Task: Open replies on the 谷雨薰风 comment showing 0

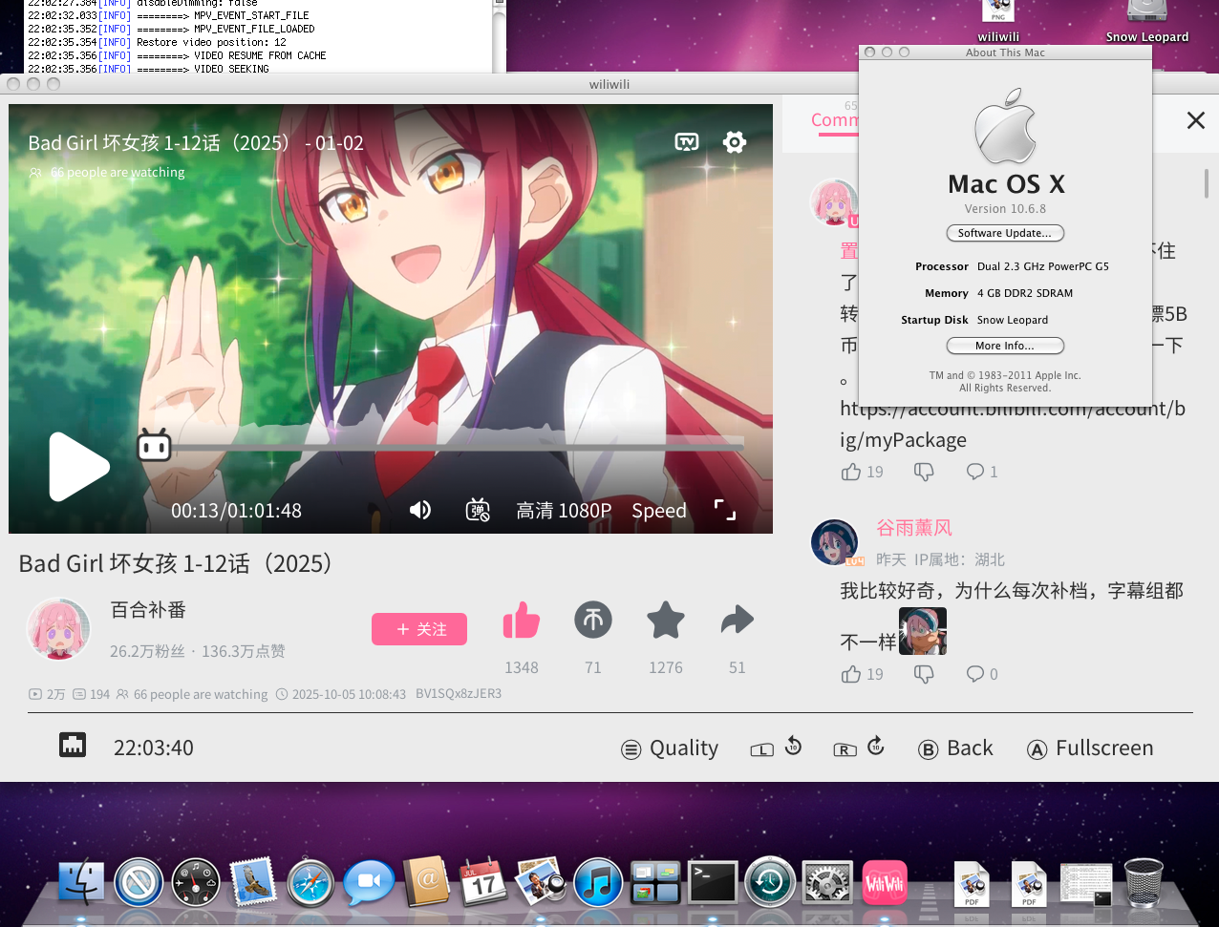Action: [x=982, y=674]
